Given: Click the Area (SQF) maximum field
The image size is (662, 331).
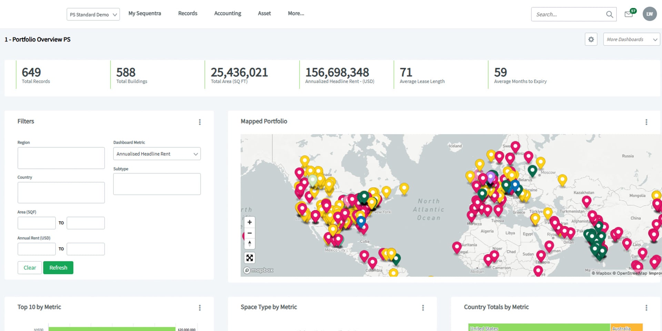Looking at the screenshot, I should tap(86, 223).
